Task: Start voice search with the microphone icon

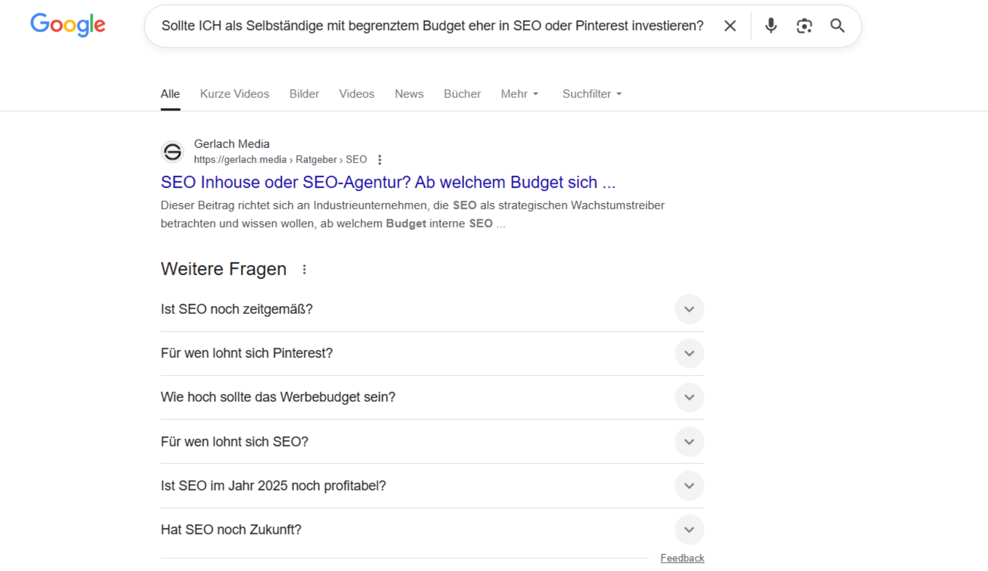Action: pyautogui.click(x=770, y=25)
